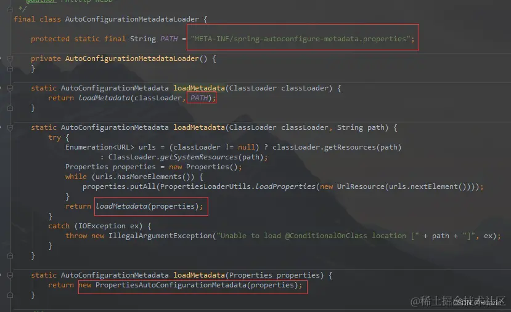Screen dimensions: 511x312
Task: Click the 'private' keyword of the constructor
Action: (x=46, y=58)
